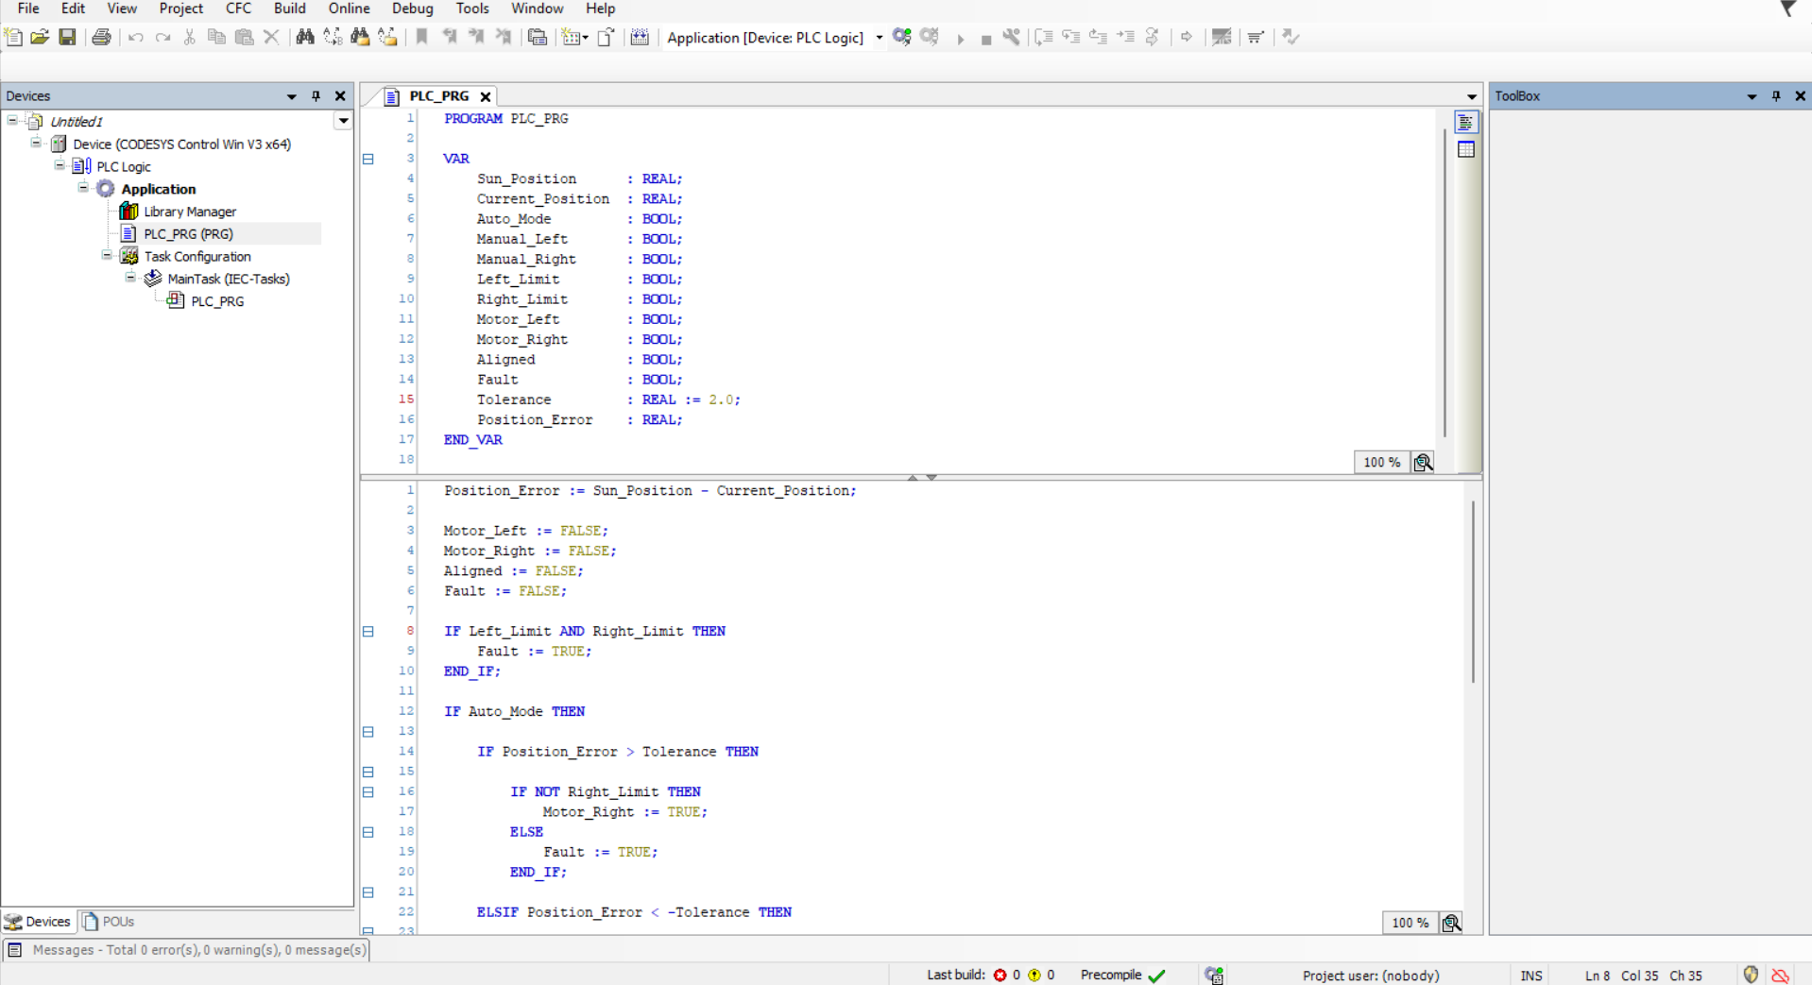Click zoom magnifier icon in declaration pane

tap(1423, 462)
